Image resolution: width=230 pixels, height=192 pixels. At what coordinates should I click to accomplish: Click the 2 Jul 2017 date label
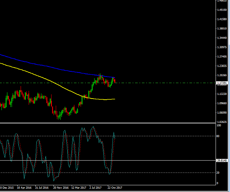[x=95, y=188]
